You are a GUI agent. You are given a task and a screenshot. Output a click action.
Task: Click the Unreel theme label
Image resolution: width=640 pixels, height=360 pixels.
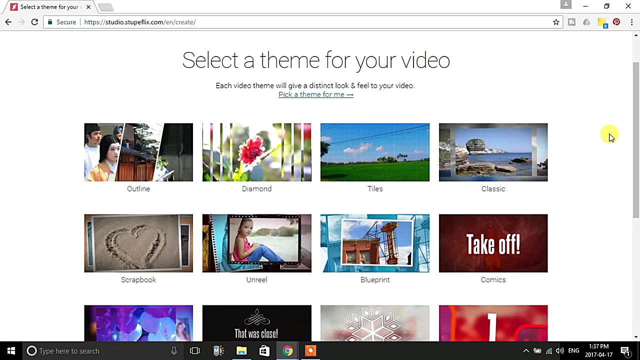256,280
